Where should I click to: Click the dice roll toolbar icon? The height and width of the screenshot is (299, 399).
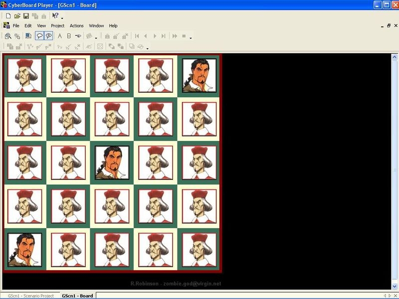(100, 46)
